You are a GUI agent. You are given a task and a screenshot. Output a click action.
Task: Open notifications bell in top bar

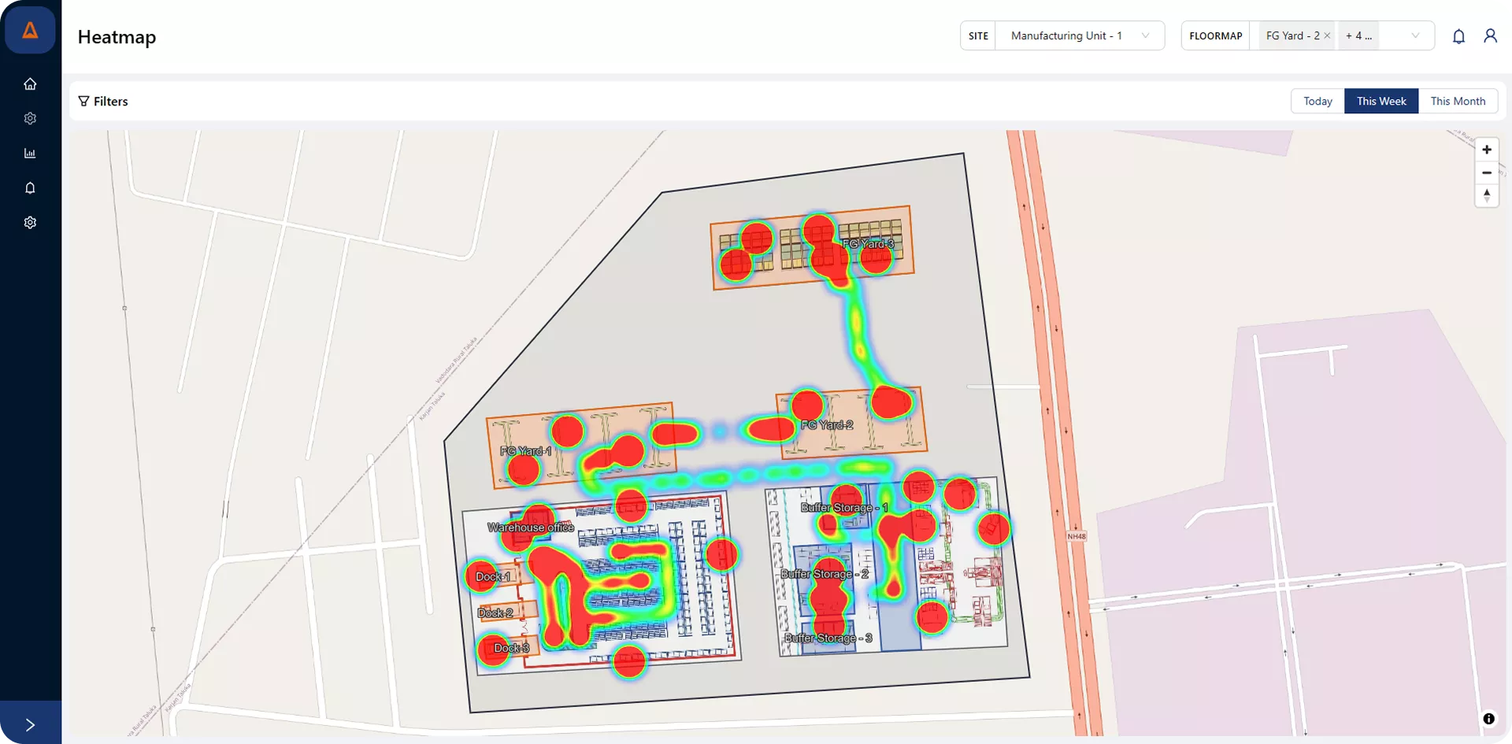click(1458, 36)
